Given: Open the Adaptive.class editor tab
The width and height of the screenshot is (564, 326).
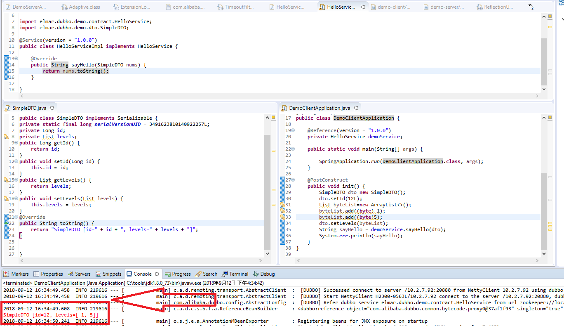Looking at the screenshot, I should pos(80,7).
